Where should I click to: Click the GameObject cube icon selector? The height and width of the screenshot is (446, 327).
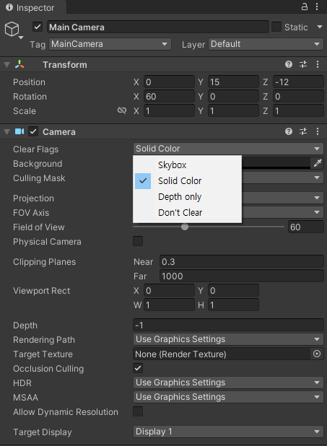[x=13, y=30]
